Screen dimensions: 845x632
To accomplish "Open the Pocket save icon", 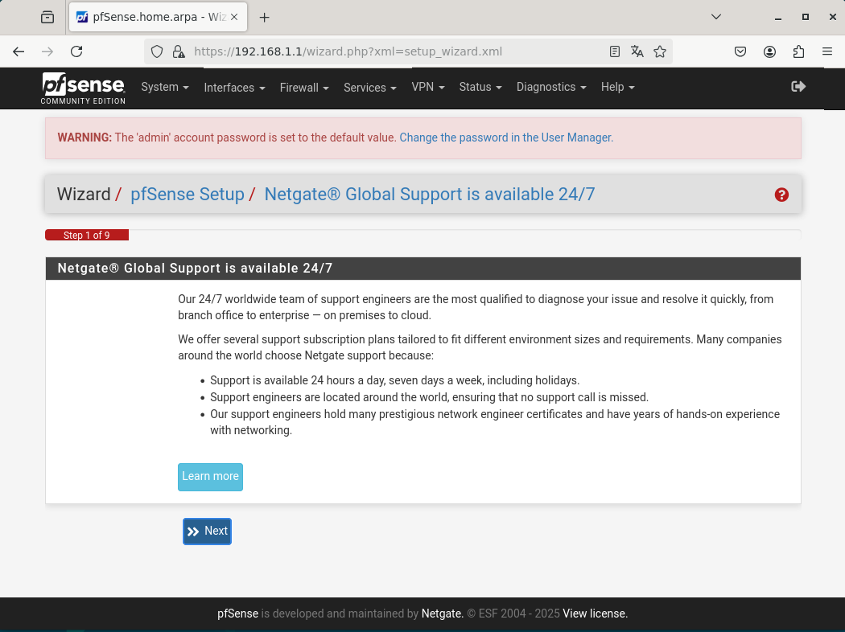I will [x=740, y=51].
